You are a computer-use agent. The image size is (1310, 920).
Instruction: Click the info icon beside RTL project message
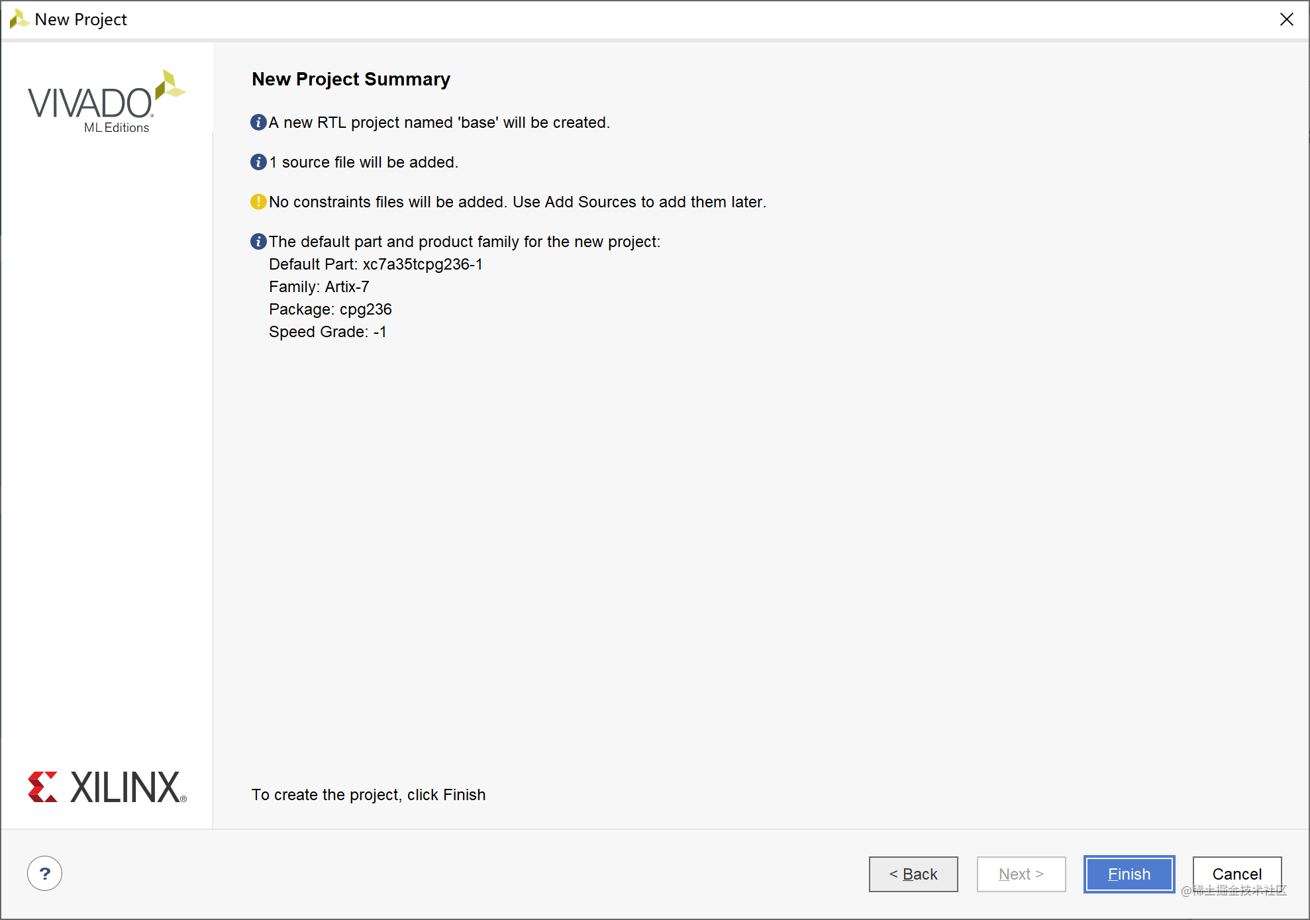click(258, 123)
